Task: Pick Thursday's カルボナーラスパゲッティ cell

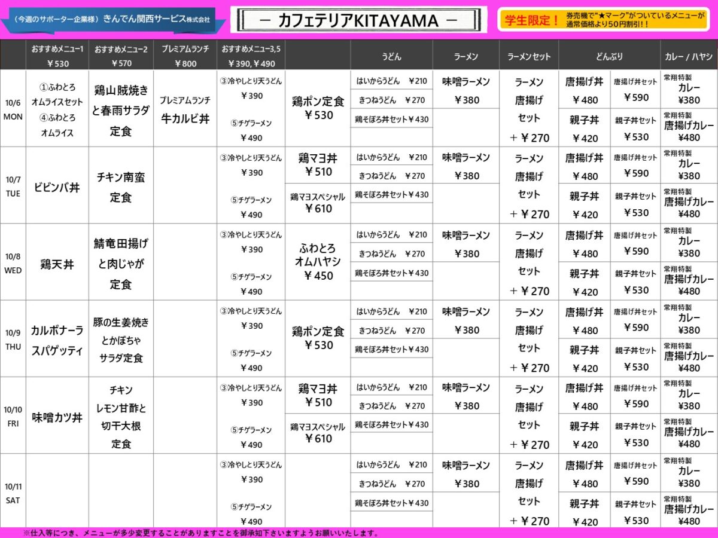Action: coord(57,341)
